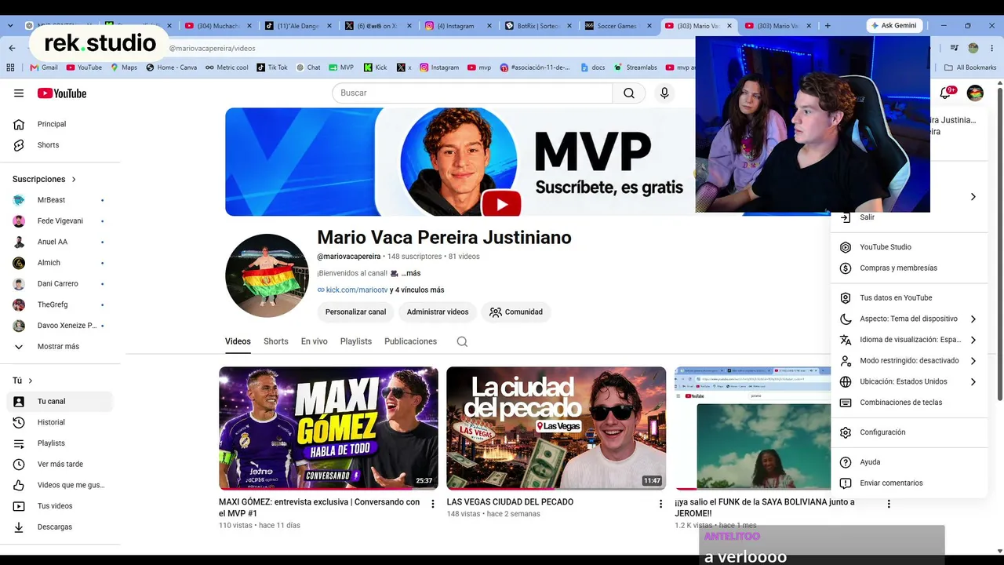
Task: Open TheGrefg subscription channel
Action: pos(60,304)
